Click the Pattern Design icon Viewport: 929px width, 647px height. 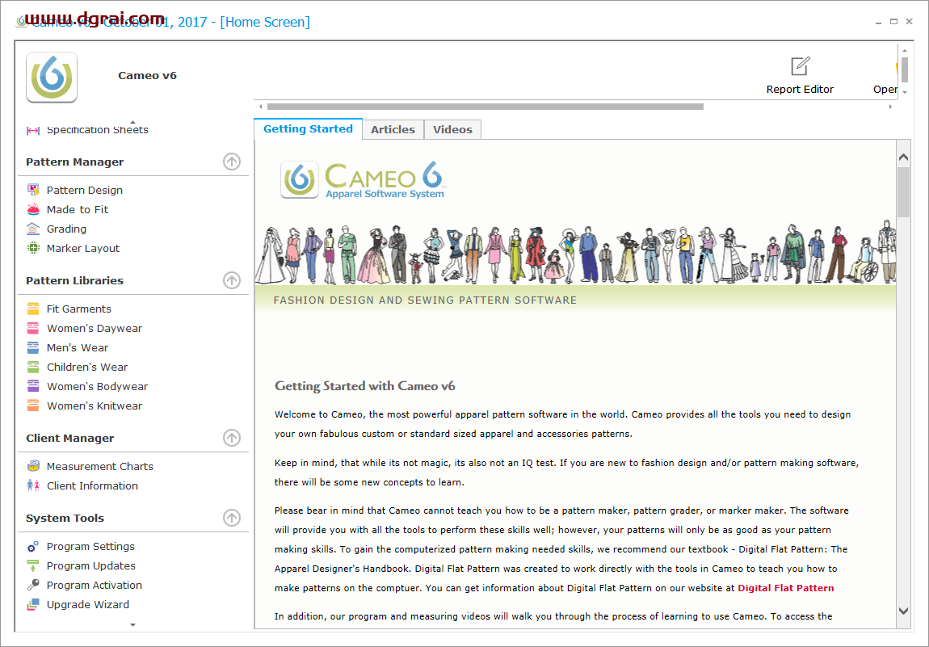pos(33,190)
